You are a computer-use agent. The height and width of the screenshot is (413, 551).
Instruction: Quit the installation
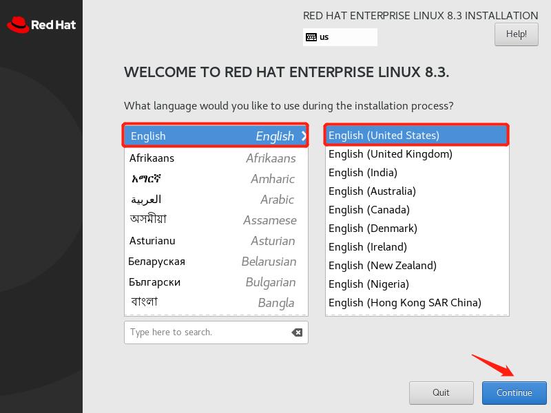click(441, 393)
